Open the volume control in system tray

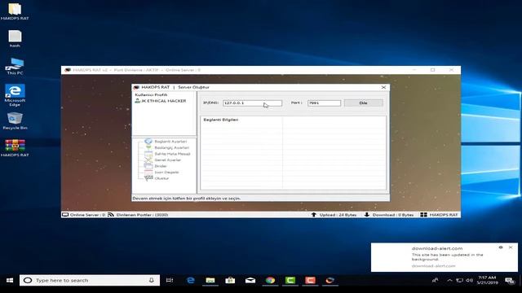coord(470,280)
